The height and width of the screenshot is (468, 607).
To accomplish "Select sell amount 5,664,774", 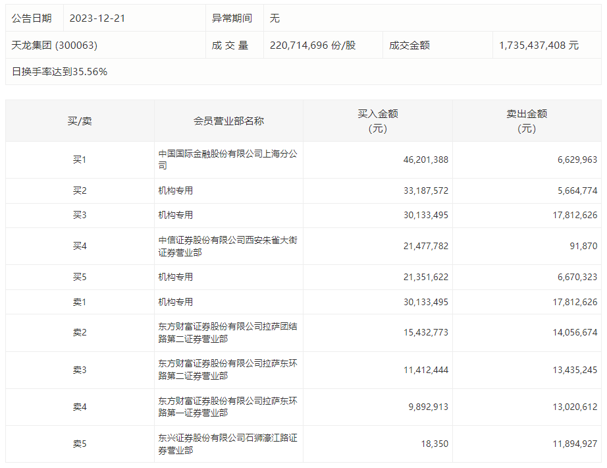I will (x=577, y=190).
